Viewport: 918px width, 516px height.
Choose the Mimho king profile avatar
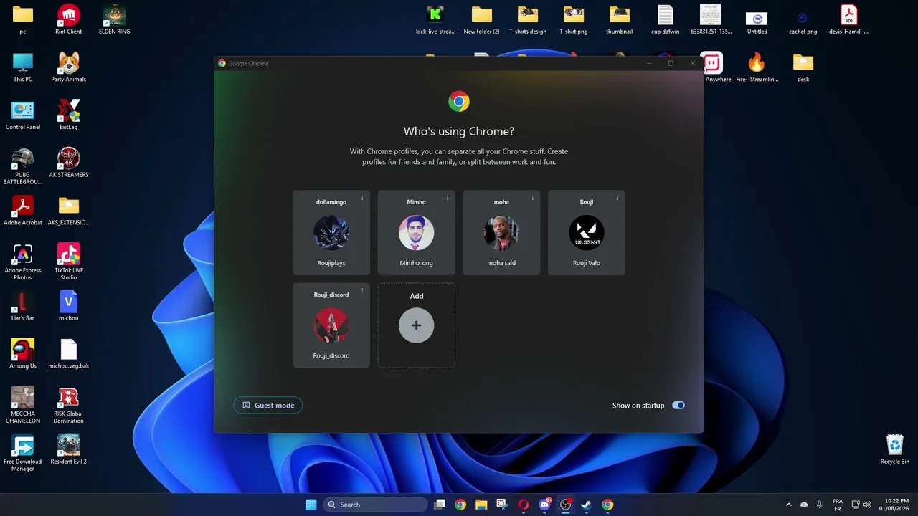[x=417, y=233]
